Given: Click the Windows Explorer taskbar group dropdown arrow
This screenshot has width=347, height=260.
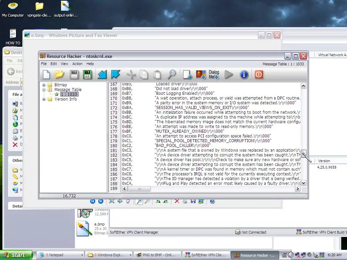Looking at the screenshot, I should [130, 255].
